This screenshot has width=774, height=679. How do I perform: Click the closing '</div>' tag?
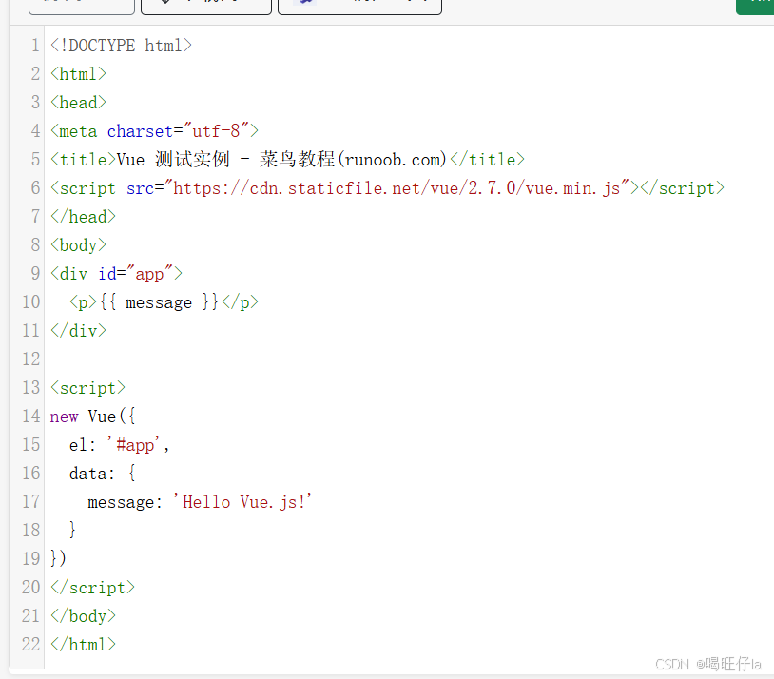point(79,331)
